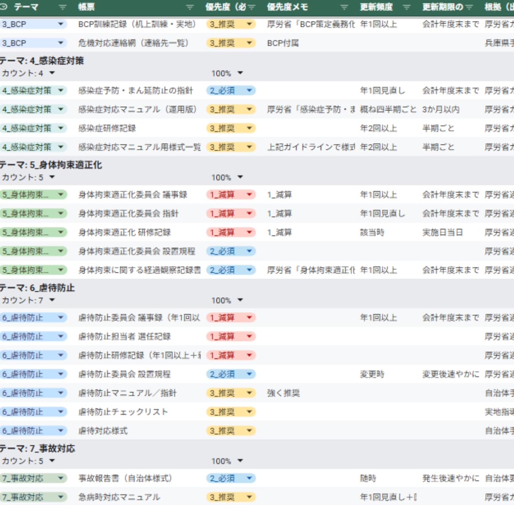The width and height of the screenshot is (514, 505).
Task: Open priority chip for BCP訓練記録 row
Action: (231, 24)
